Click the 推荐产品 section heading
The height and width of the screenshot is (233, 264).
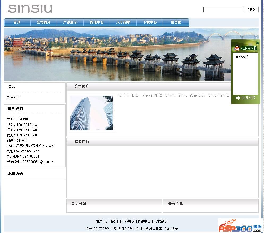[x=82, y=142]
